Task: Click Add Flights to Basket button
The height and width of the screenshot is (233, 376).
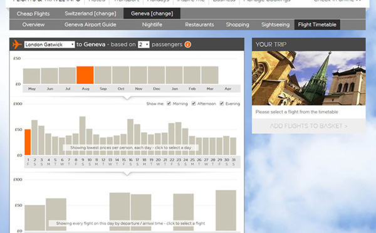Action: [308, 126]
